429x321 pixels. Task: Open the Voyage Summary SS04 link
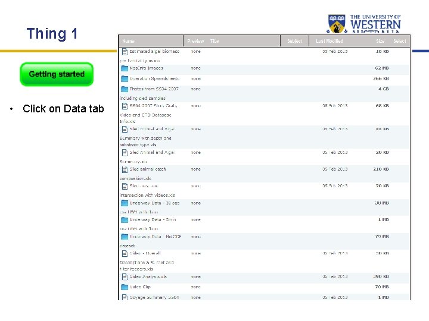[154, 297]
